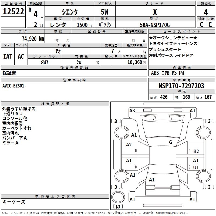Select the 後日発送部品 header
The height and width of the screenshot is (216, 216).
tap(74, 67)
